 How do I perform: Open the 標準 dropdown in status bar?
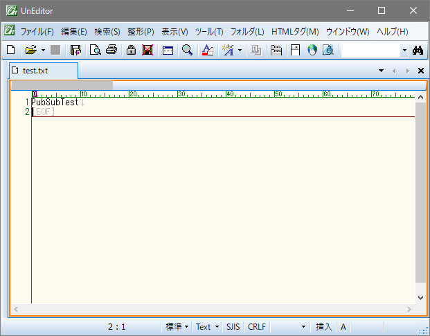177,327
